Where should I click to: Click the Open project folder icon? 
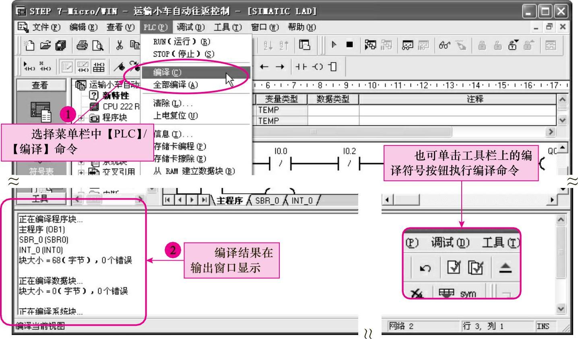pos(45,45)
